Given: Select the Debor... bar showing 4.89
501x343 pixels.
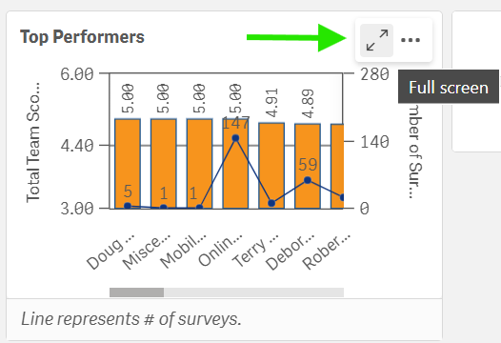Looking at the screenshot, I should [308, 166].
